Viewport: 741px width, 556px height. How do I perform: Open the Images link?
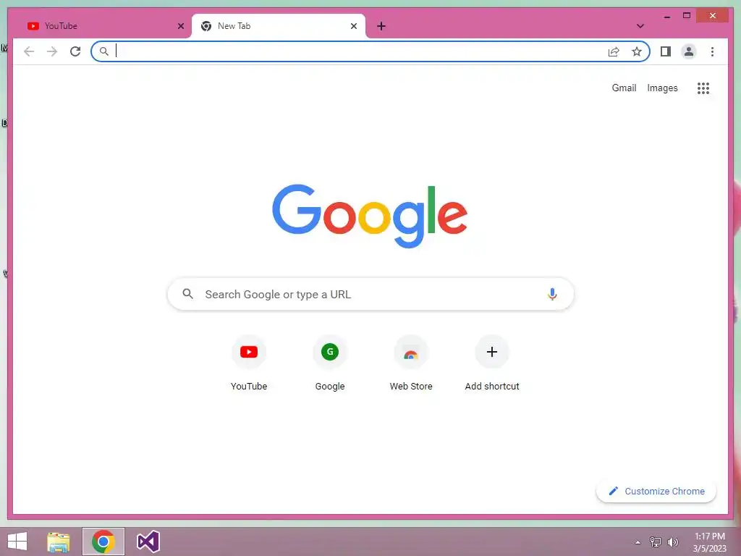(662, 88)
